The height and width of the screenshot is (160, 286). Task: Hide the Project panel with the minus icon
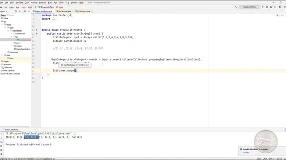29,11
